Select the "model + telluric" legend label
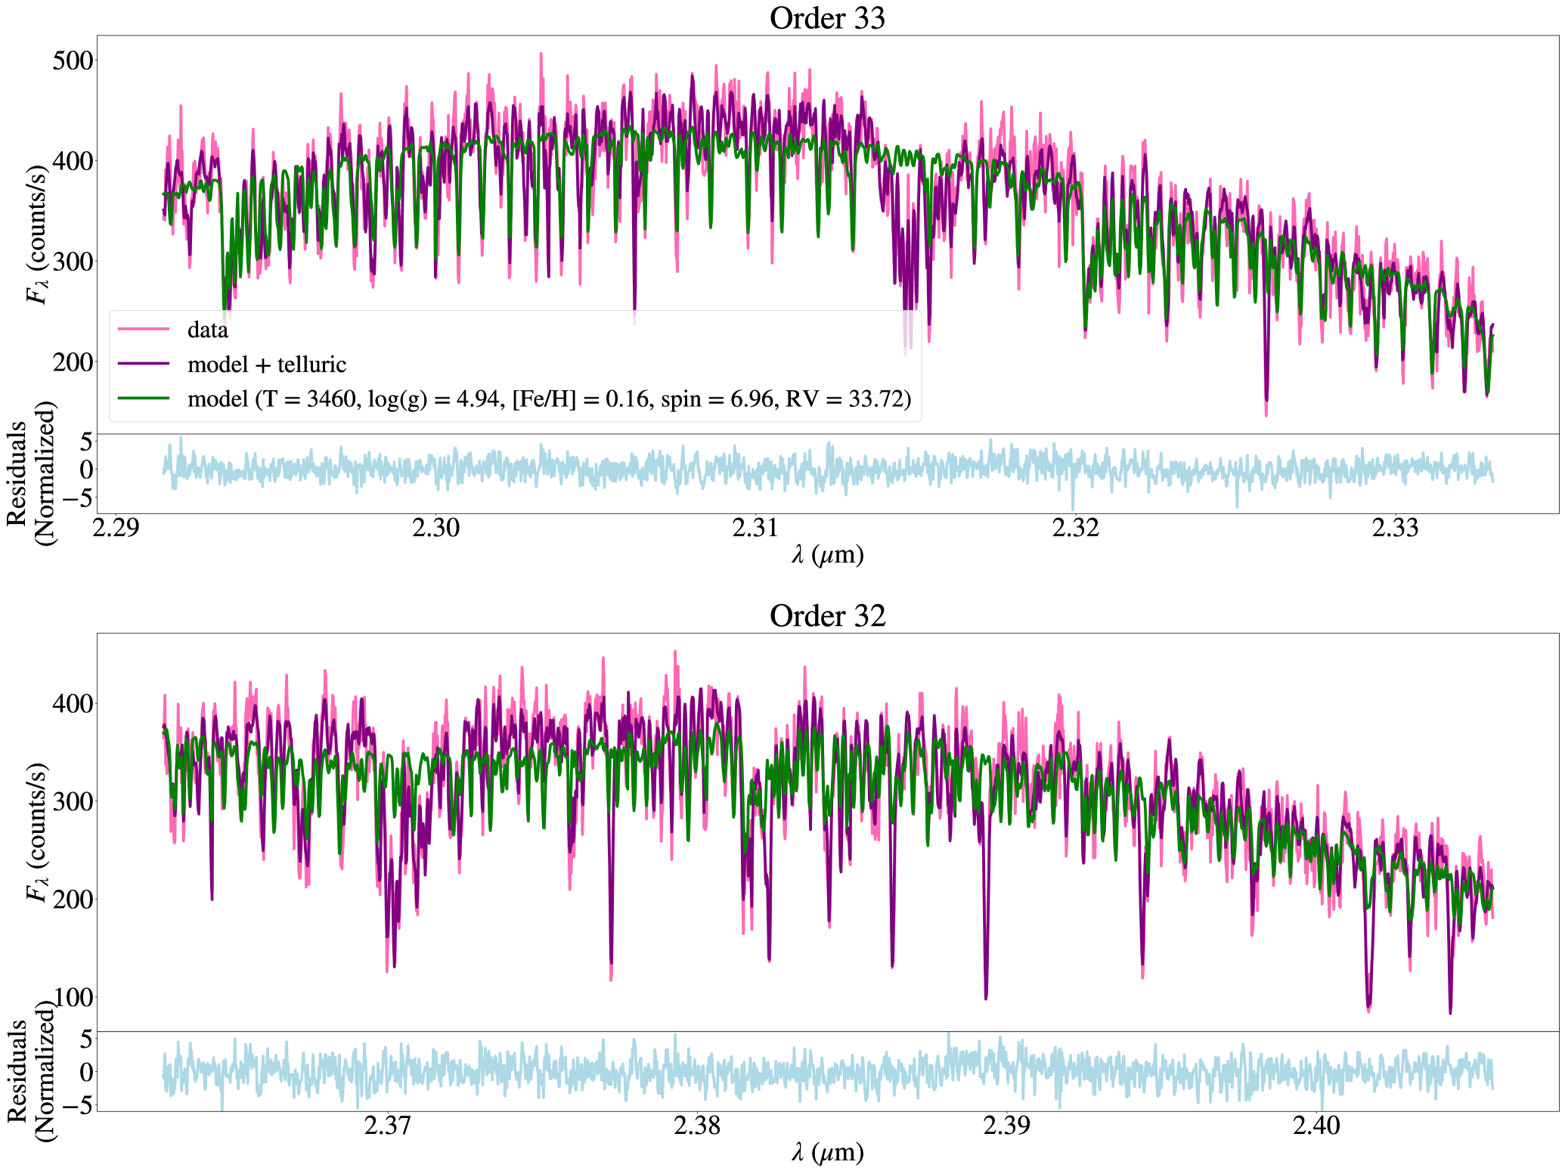 coord(267,364)
